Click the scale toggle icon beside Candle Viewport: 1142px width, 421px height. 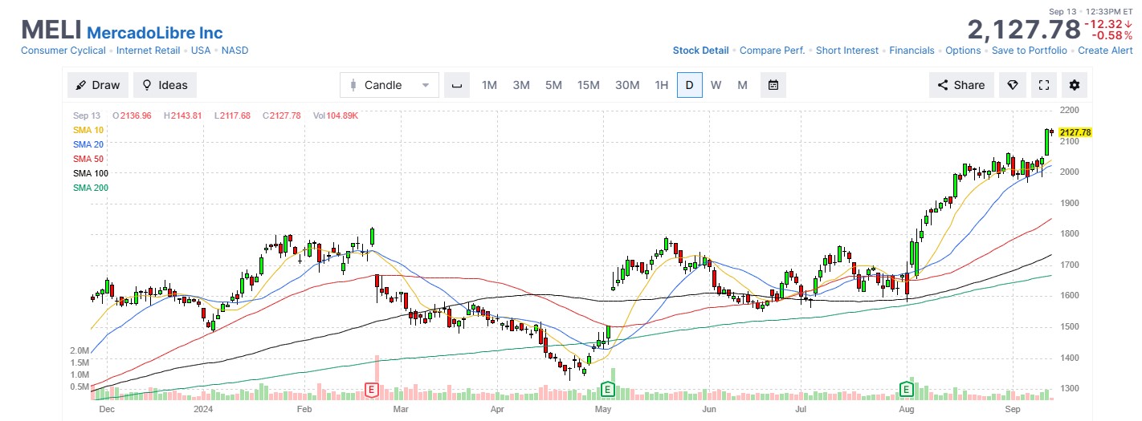pyautogui.click(x=456, y=85)
